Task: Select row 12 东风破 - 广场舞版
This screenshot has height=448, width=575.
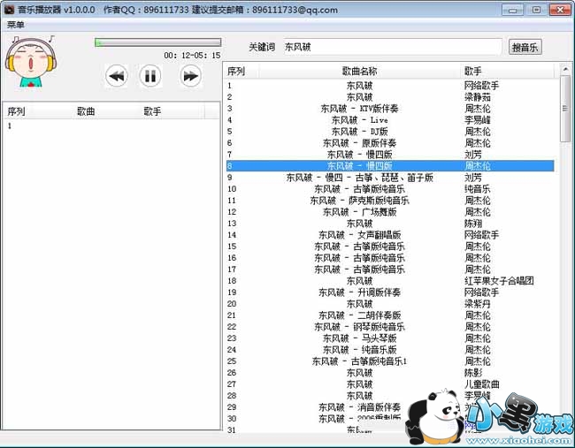Action: coord(390,212)
